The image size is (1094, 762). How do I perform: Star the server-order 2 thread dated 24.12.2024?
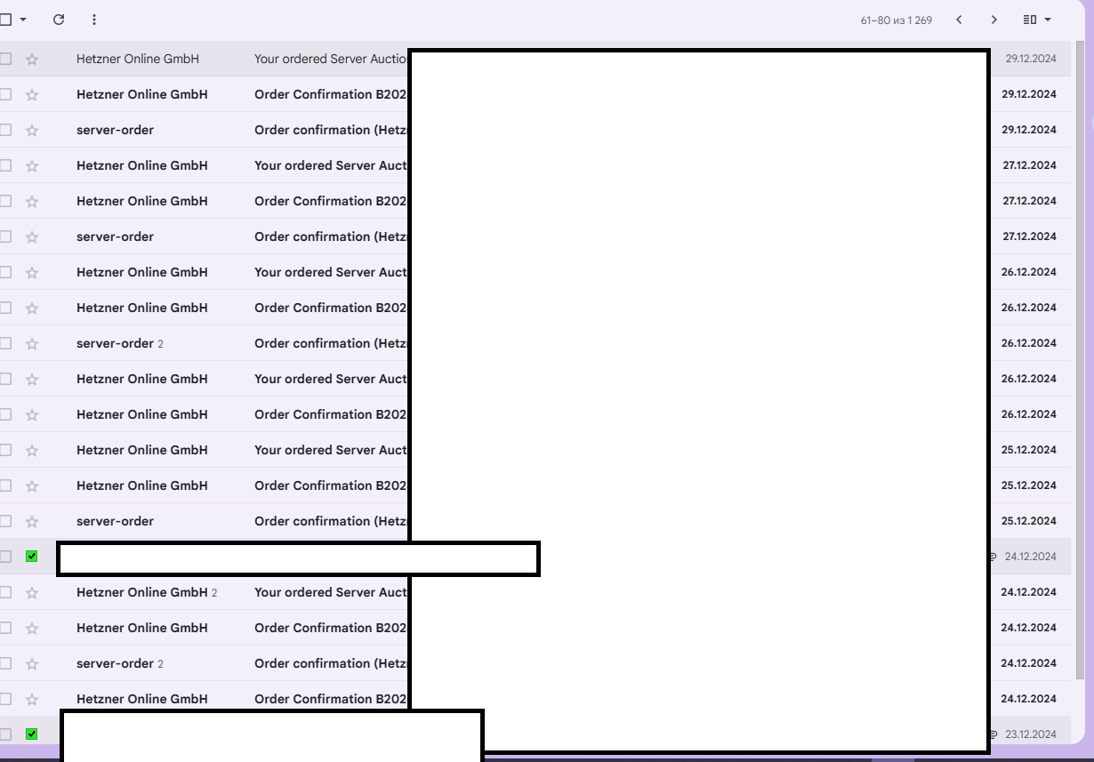[32, 663]
